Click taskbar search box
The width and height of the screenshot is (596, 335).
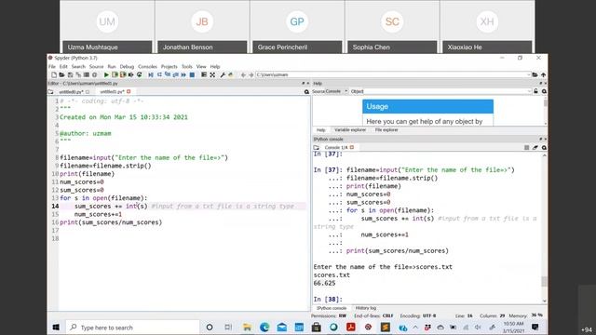(x=132, y=327)
